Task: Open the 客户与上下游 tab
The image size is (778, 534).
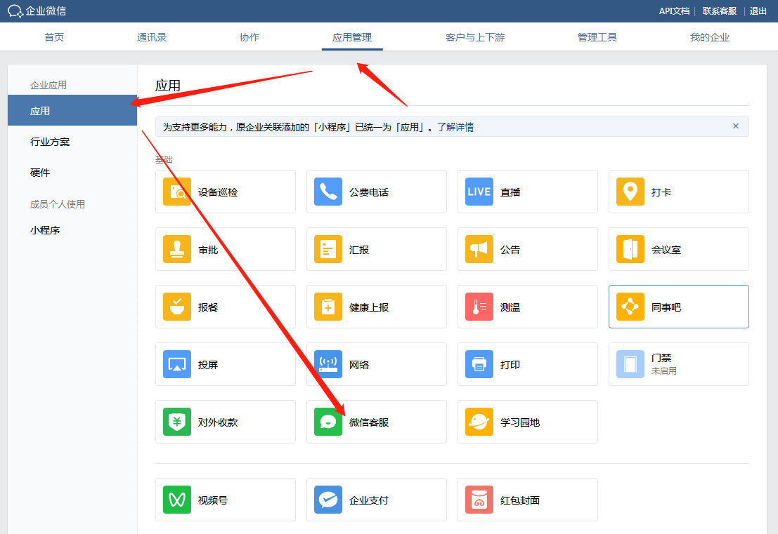Action: (475, 37)
